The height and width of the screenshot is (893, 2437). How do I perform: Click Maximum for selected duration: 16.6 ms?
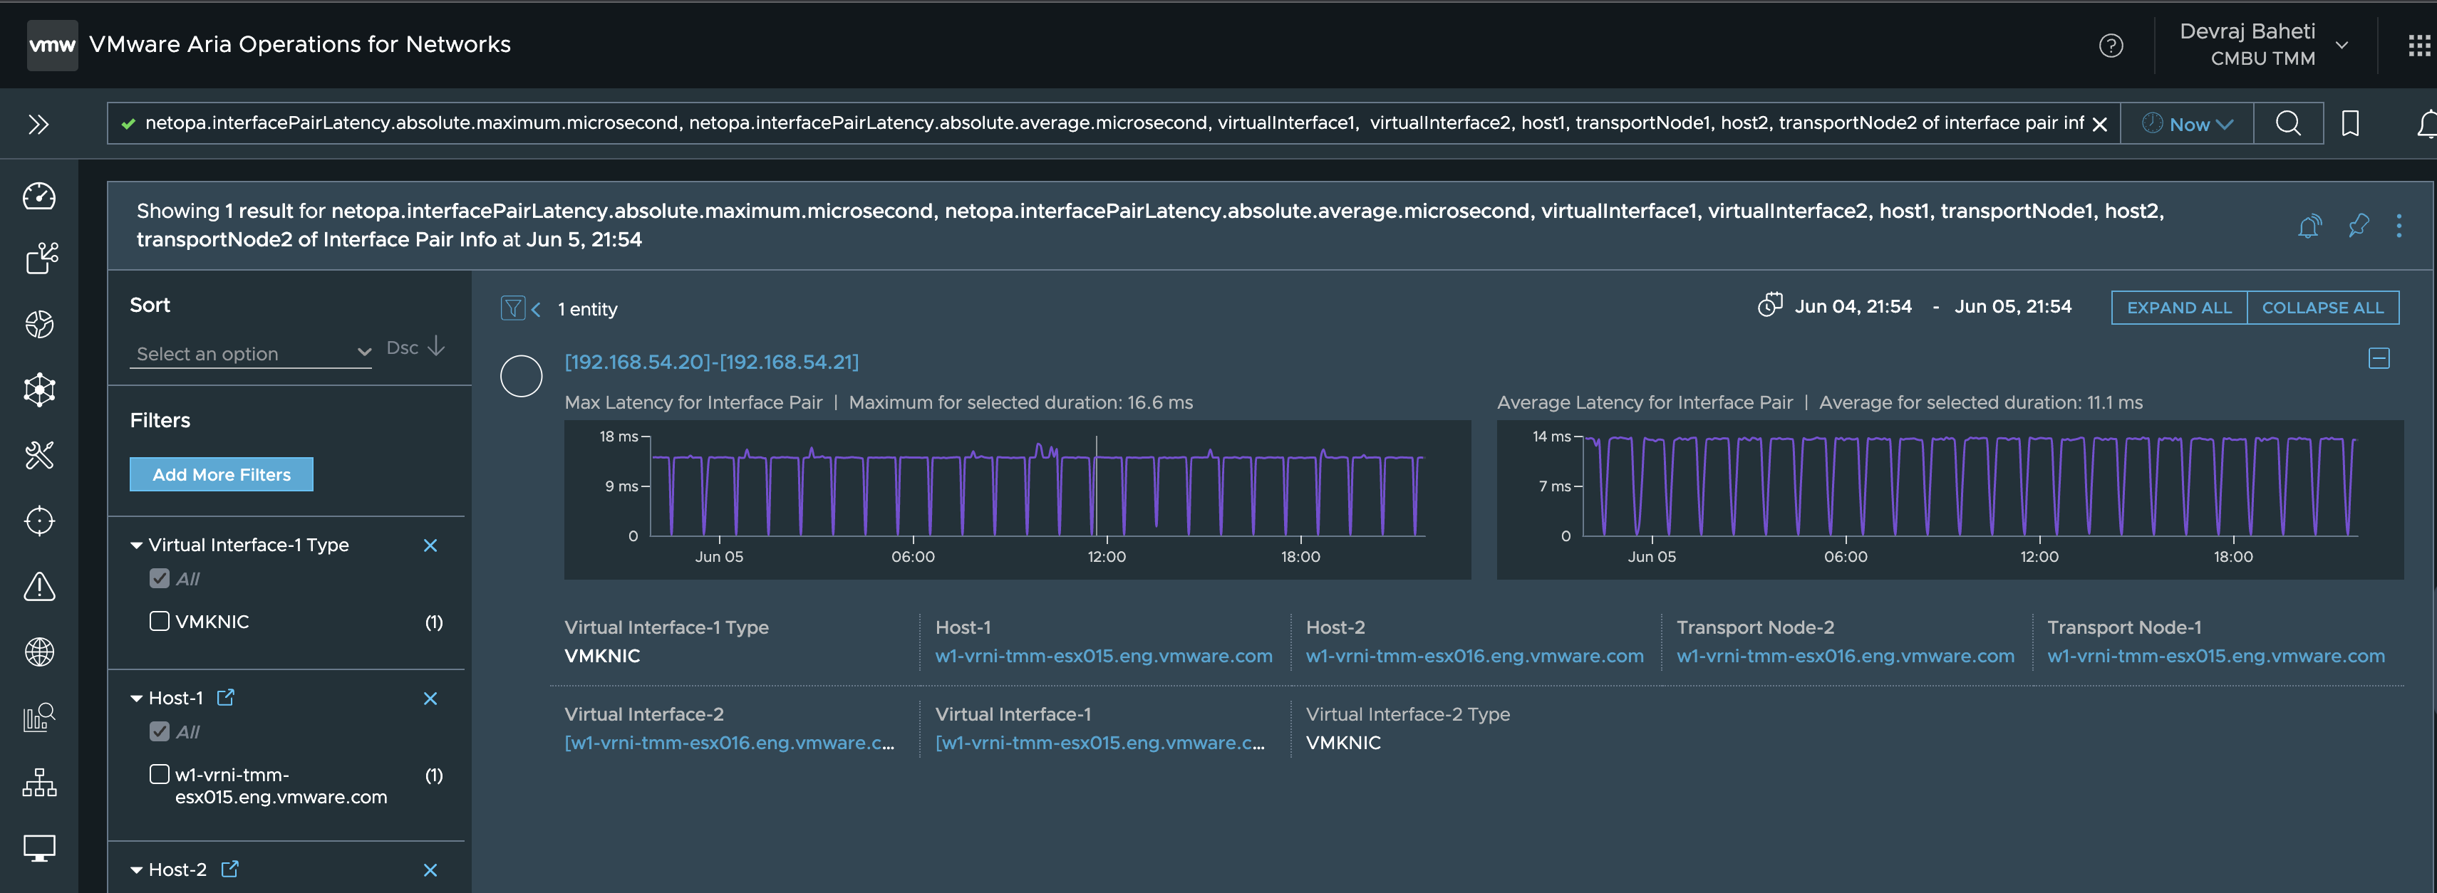click(x=1021, y=402)
